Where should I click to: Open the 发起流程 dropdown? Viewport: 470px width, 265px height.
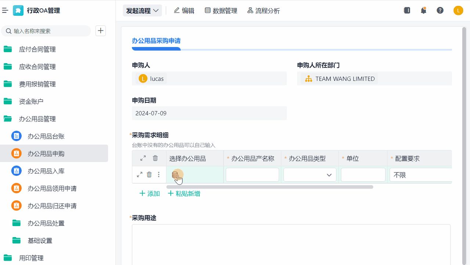click(x=142, y=10)
